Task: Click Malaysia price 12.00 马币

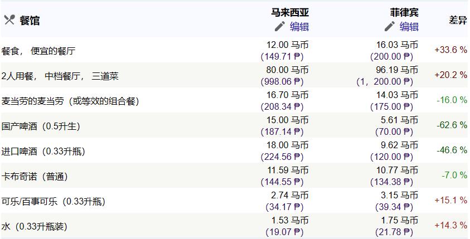Action: (x=288, y=45)
